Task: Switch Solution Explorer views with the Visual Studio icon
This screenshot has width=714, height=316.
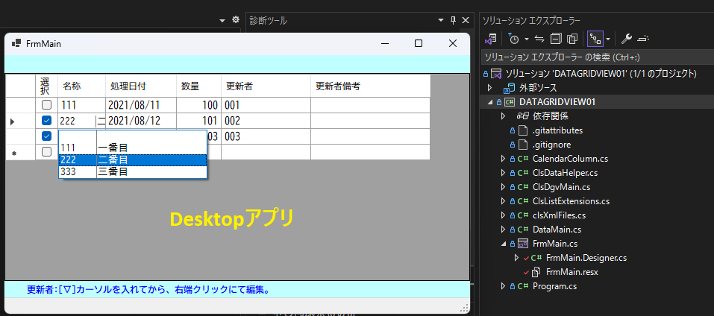Action: pyautogui.click(x=490, y=39)
